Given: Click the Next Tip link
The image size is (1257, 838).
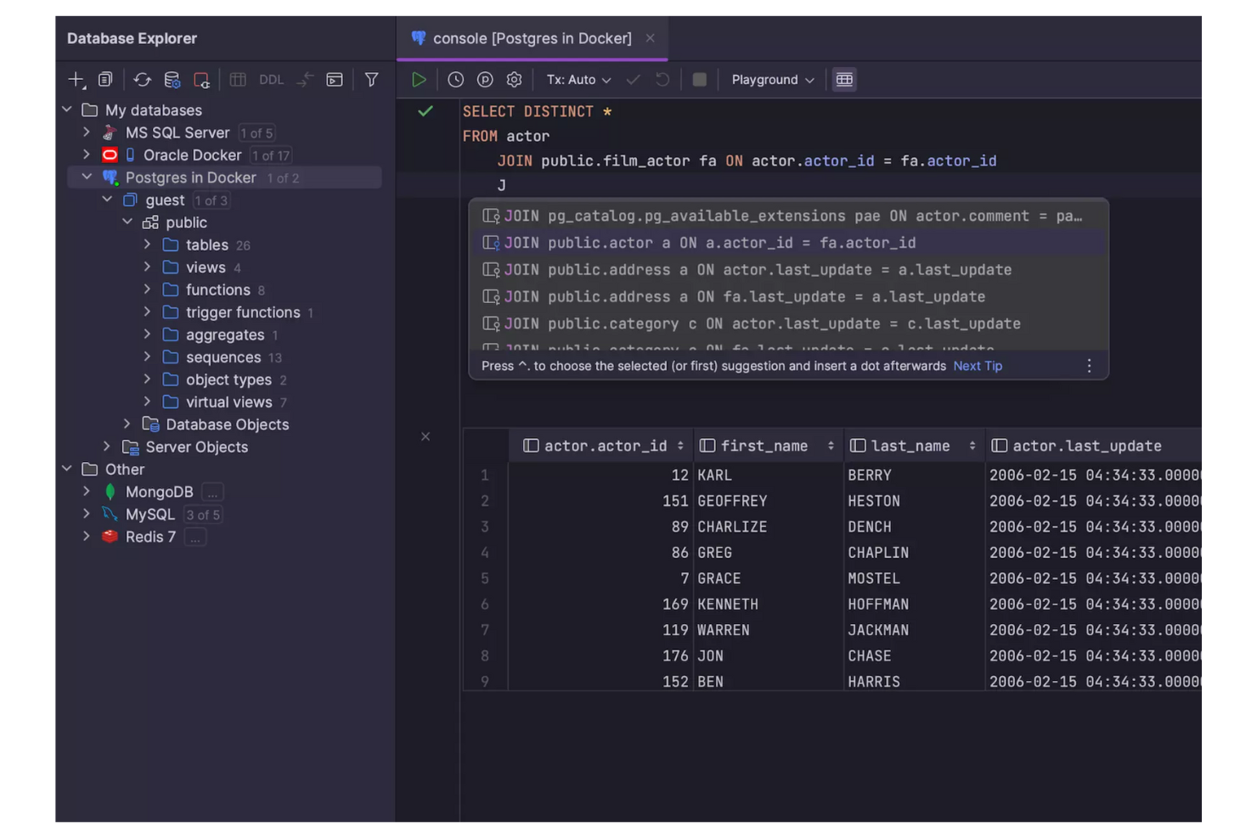Looking at the screenshot, I should pos(978,366).
